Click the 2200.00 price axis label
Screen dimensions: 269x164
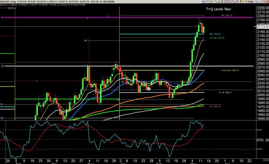pyautogui.click(x=263, y=16)
